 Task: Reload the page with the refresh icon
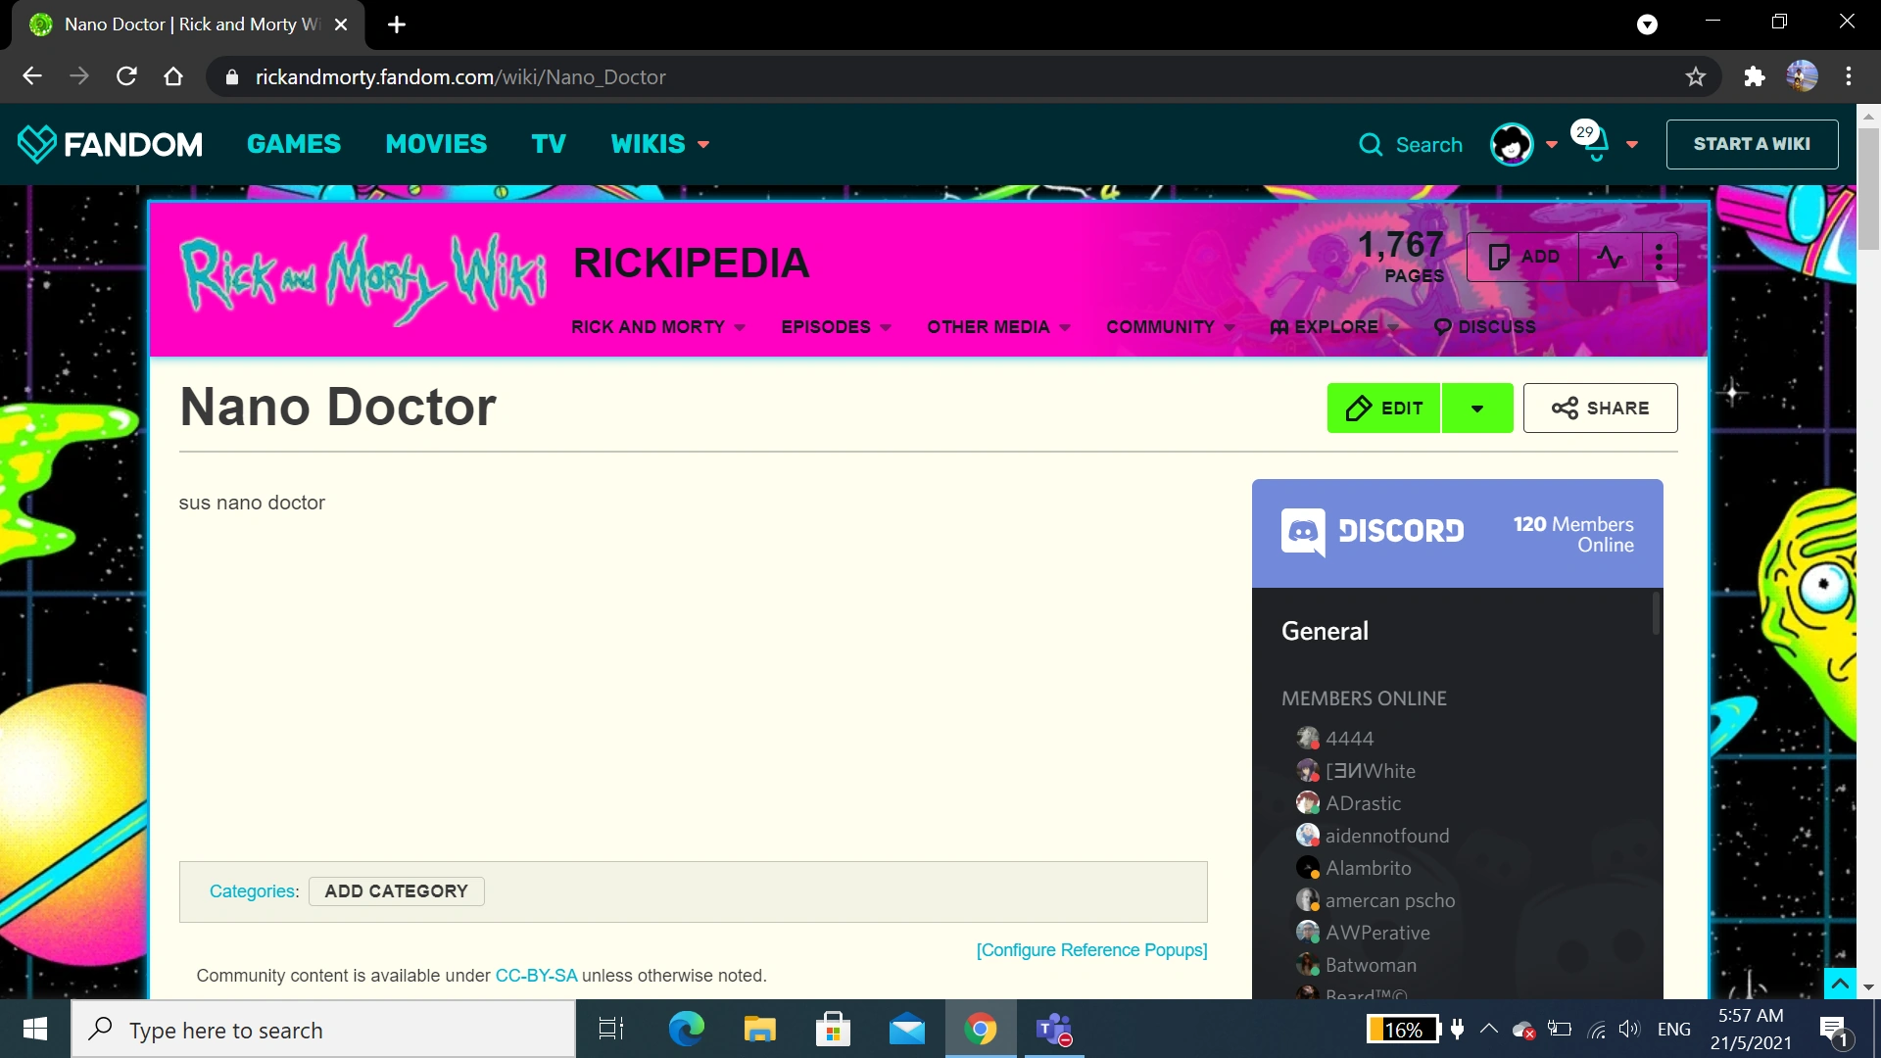pos(126,76)
